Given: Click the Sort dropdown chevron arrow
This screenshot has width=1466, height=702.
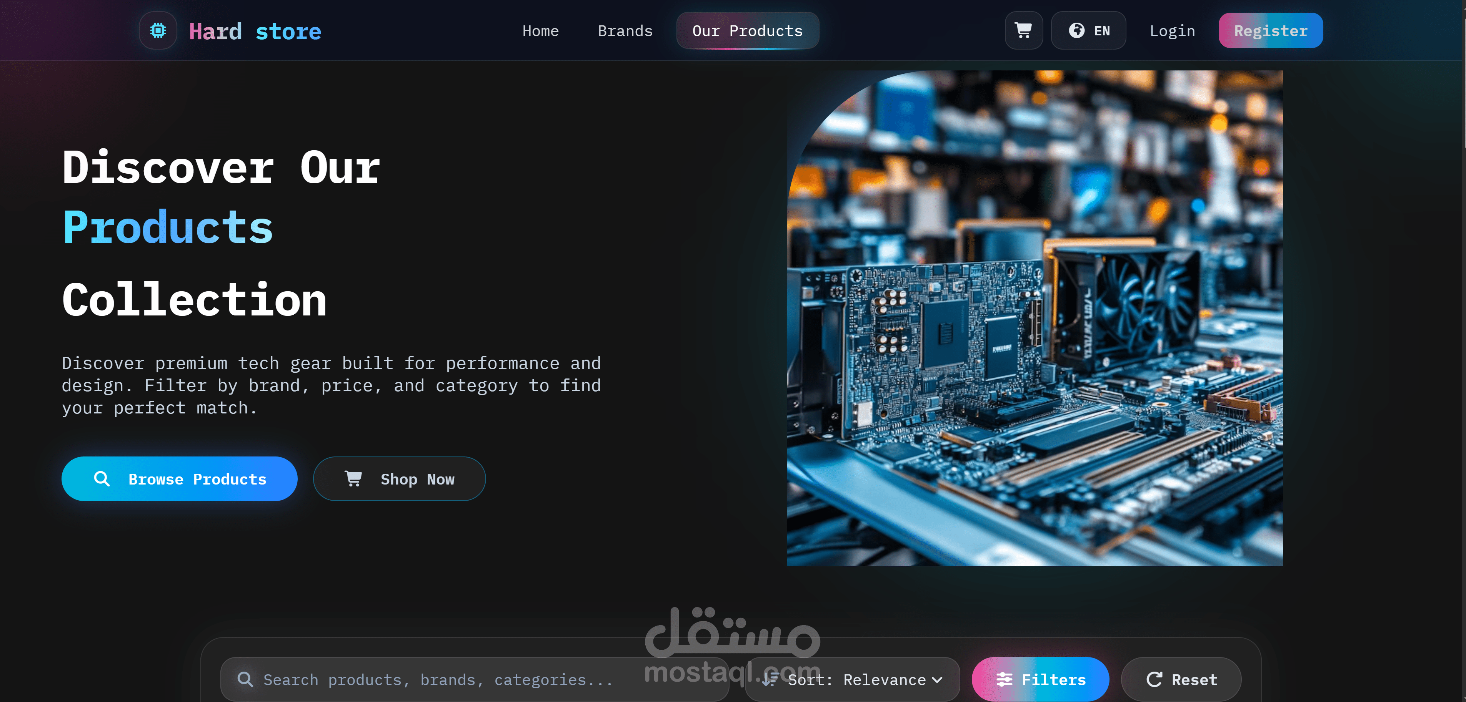Looking at the screenshot, I should [x=937, y=680].
